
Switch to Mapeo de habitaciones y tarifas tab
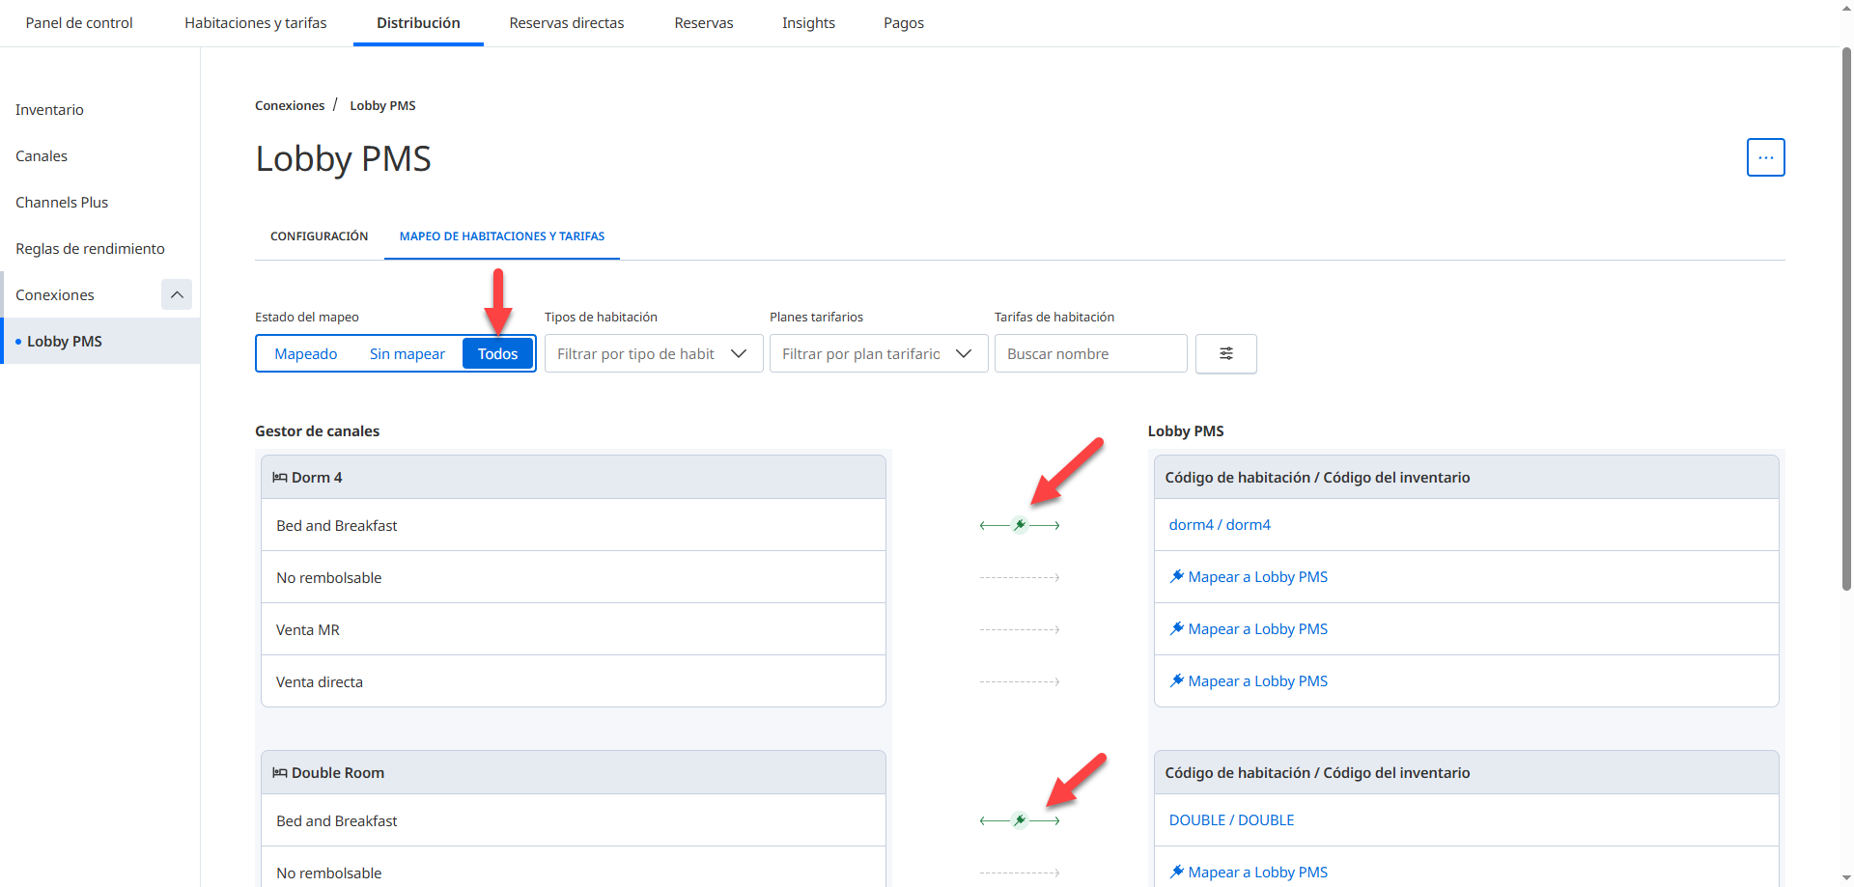tap(502, 236)
